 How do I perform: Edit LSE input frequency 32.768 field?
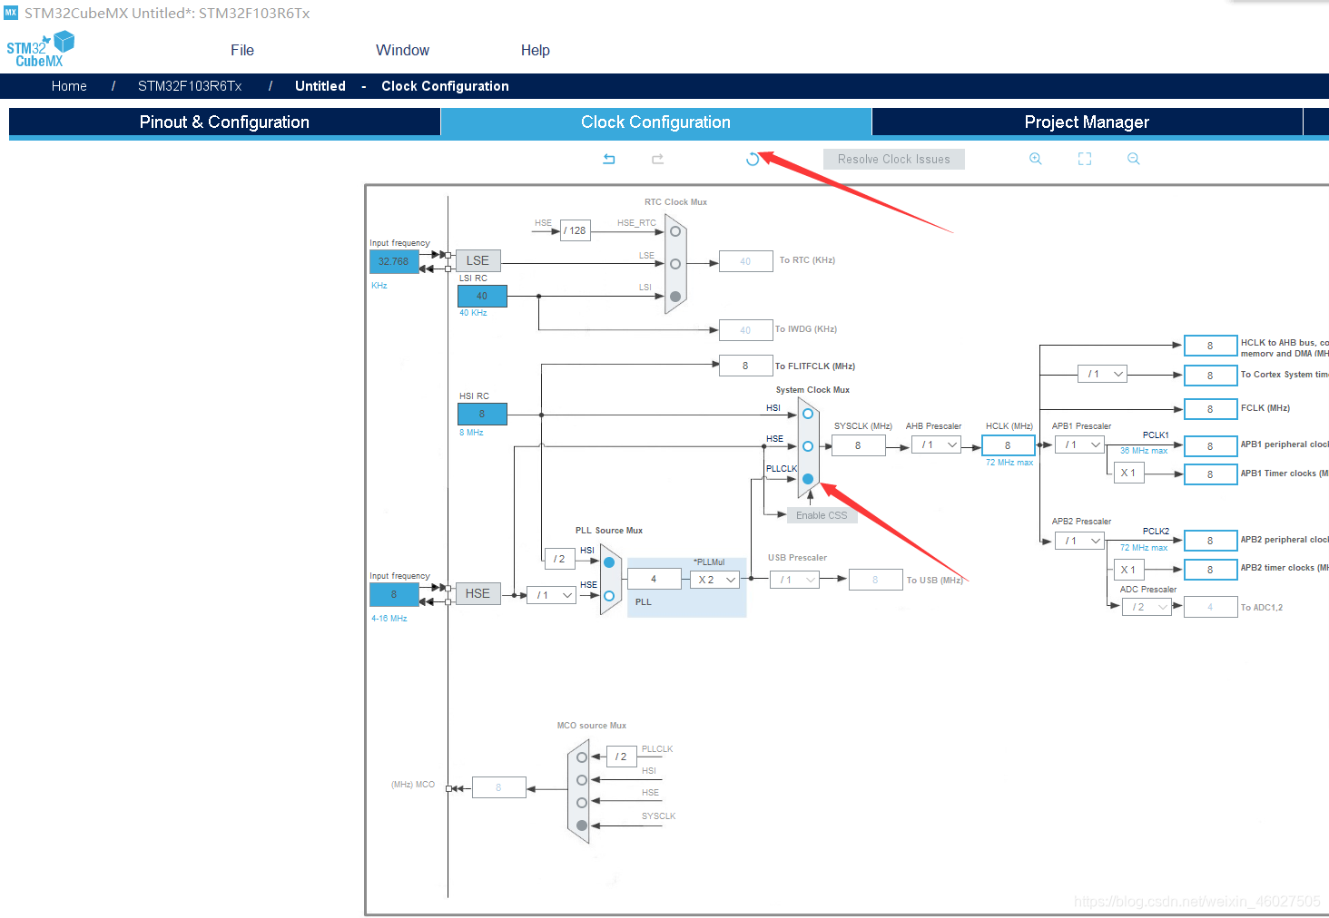[394, 261]
